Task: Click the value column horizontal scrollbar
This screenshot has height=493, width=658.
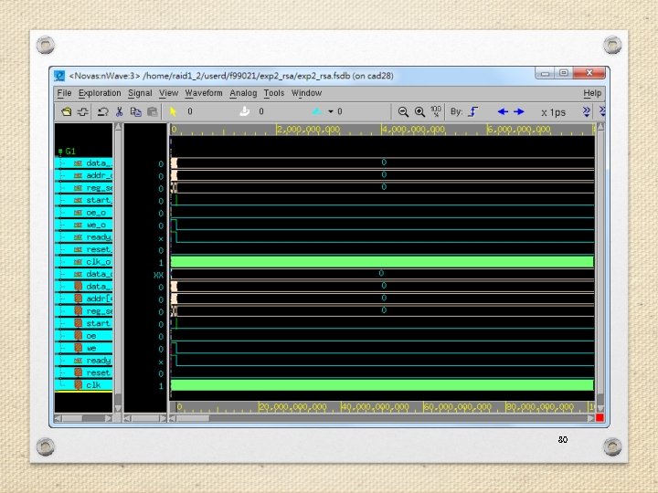Action: [x=145, y=418]
